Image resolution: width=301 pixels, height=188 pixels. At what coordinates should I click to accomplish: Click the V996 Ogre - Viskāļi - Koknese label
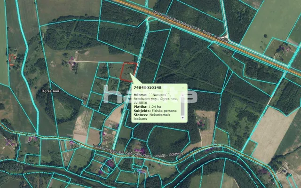[x=138, y=152]
